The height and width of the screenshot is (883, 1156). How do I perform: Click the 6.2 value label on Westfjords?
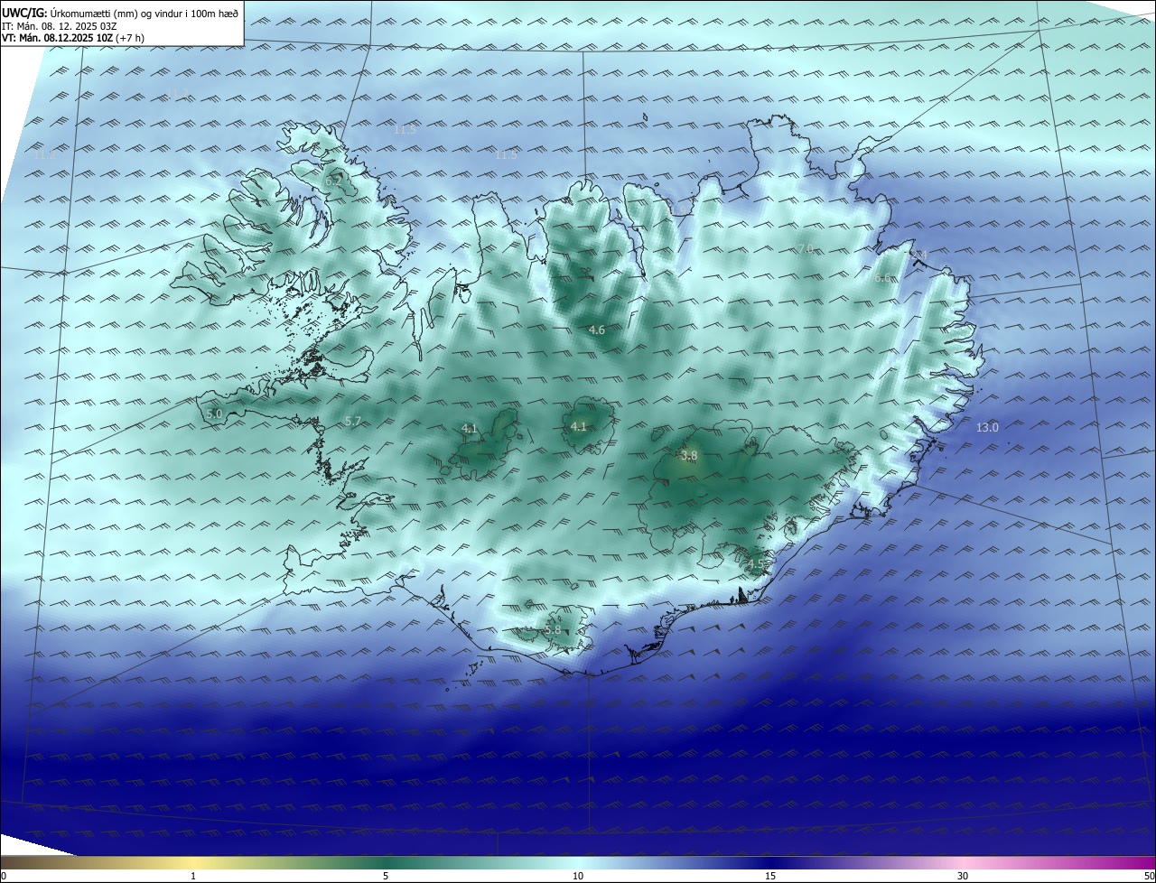point(333,181)
